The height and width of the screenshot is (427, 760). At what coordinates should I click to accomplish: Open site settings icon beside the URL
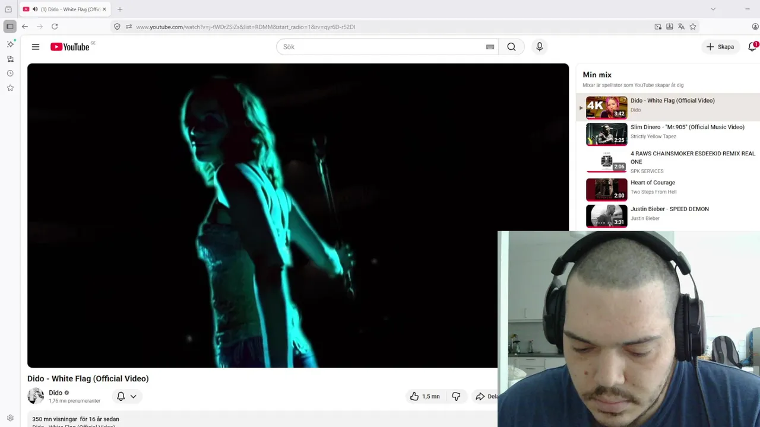tap(129, 27)
